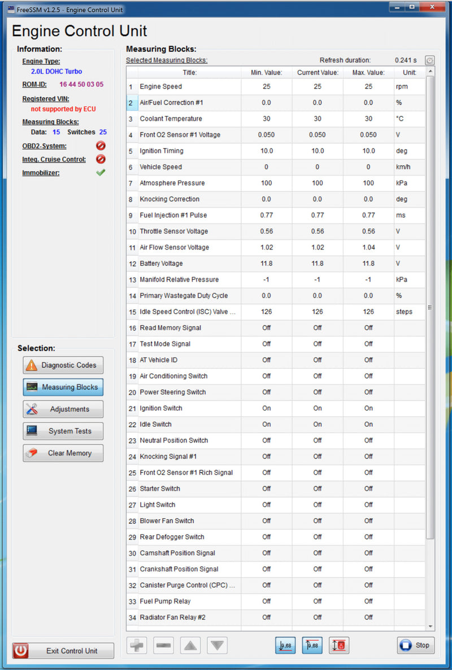Select the Ignition Switch row

[276, 408]
